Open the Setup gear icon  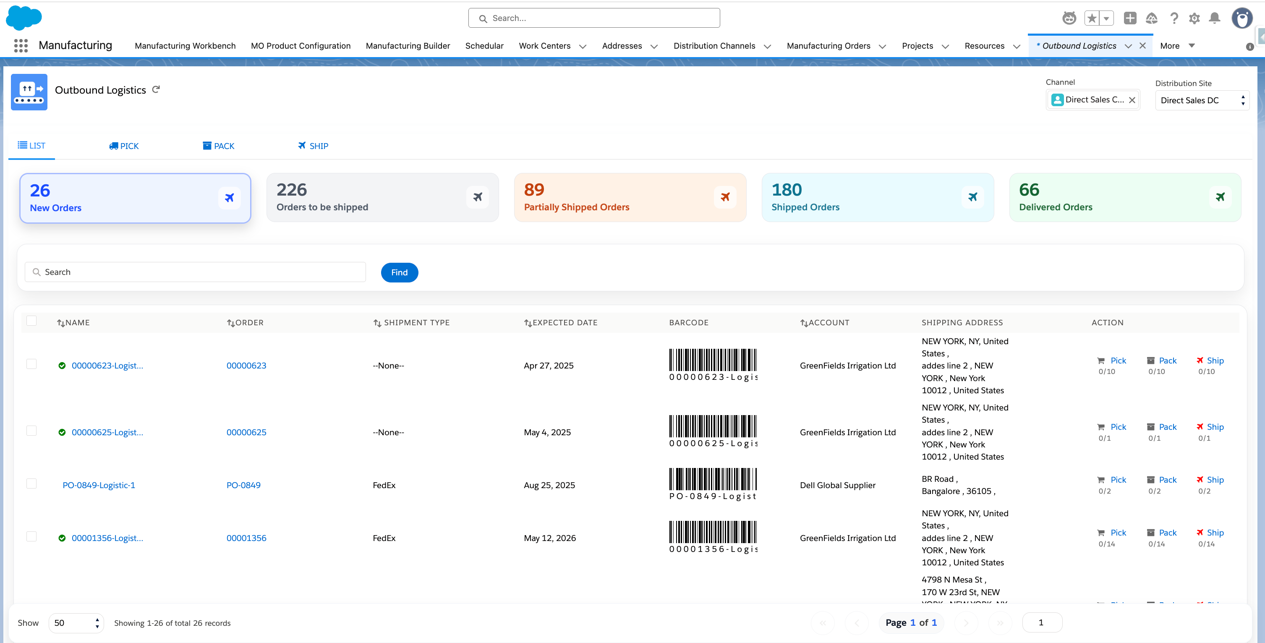tap(1194, 18)
